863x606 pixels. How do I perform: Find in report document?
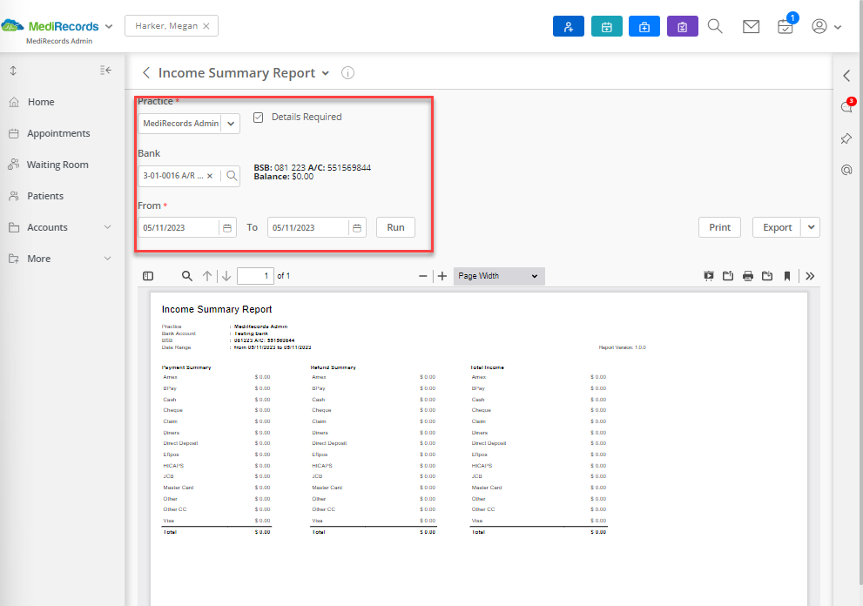click(187, 276)
